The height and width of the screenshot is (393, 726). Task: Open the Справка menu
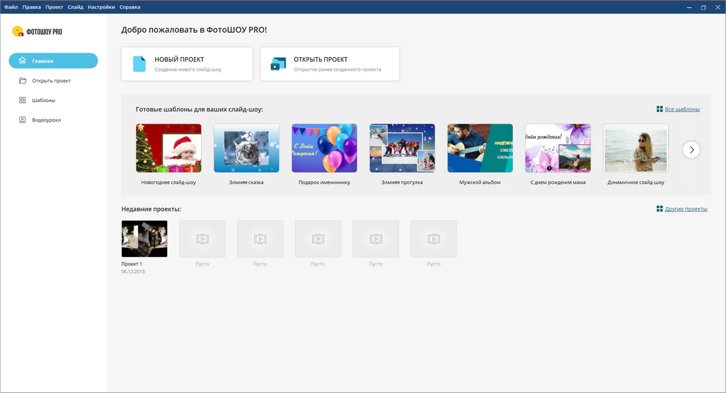[130, 7]
